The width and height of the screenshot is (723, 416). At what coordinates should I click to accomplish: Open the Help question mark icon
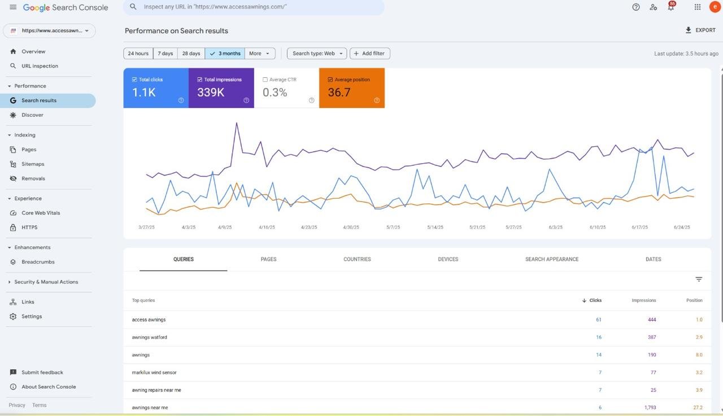point(636,7)
